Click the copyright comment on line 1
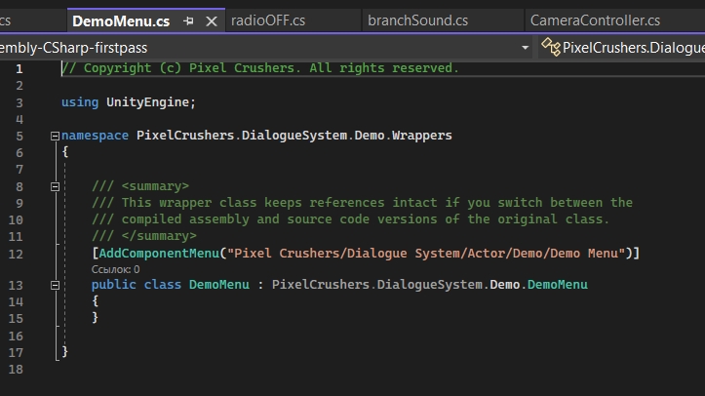 pos(260,68)
